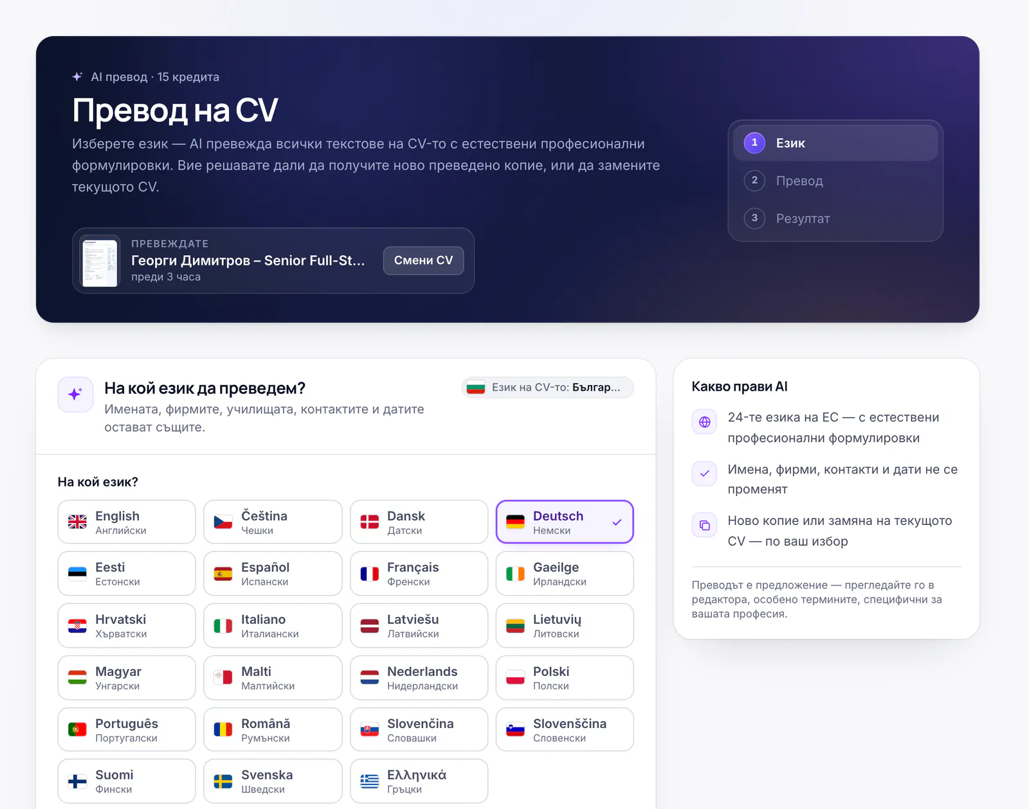Click the Какво прави AI heading
The image size is (1029, 809).
coord(740,387)
